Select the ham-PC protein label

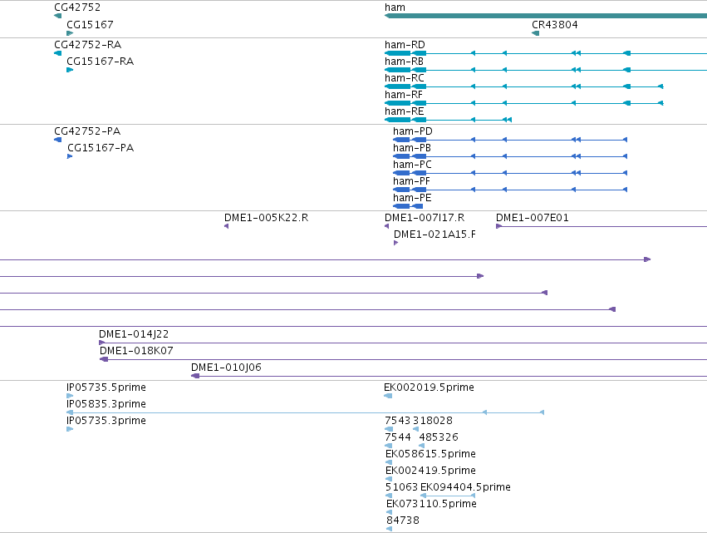[412, 165]
